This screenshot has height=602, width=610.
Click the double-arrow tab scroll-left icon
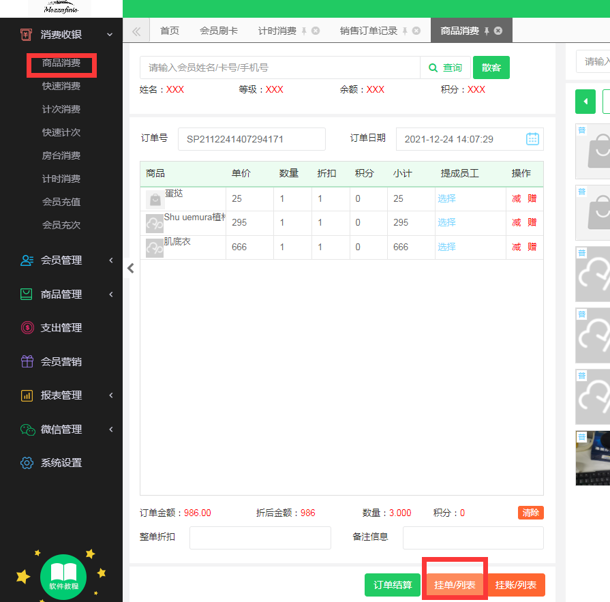click(136, 31)
